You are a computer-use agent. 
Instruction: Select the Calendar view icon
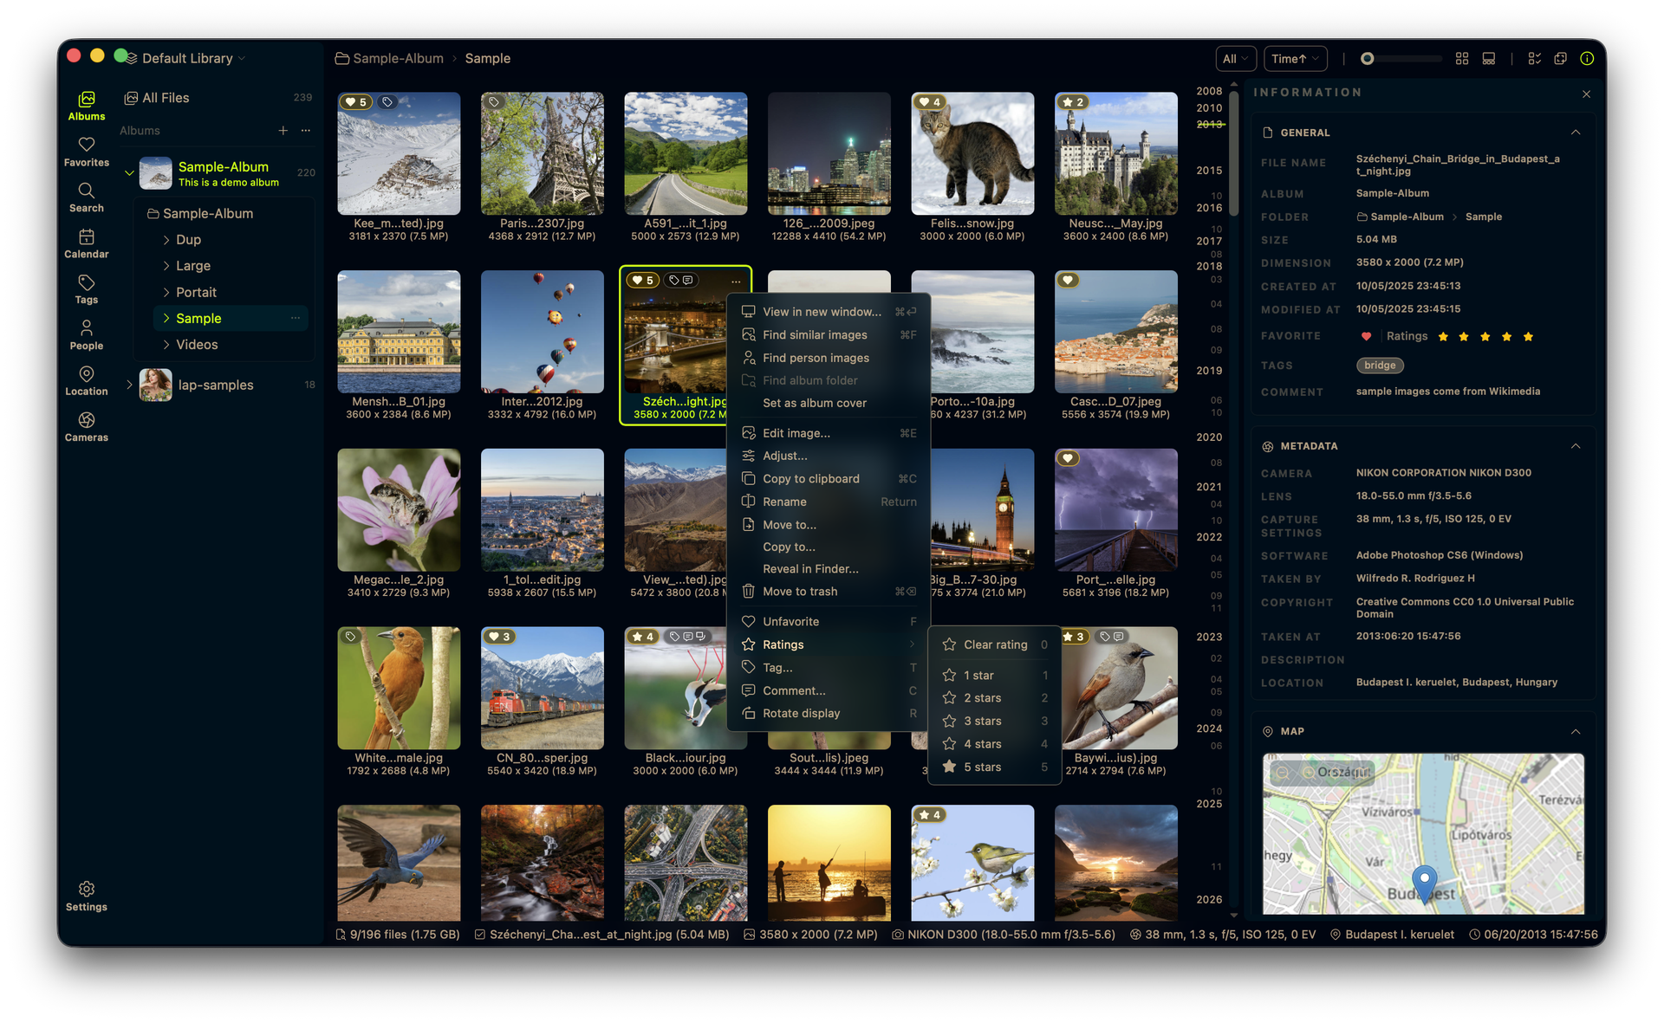pyautogui.click(x=86, y=244)
